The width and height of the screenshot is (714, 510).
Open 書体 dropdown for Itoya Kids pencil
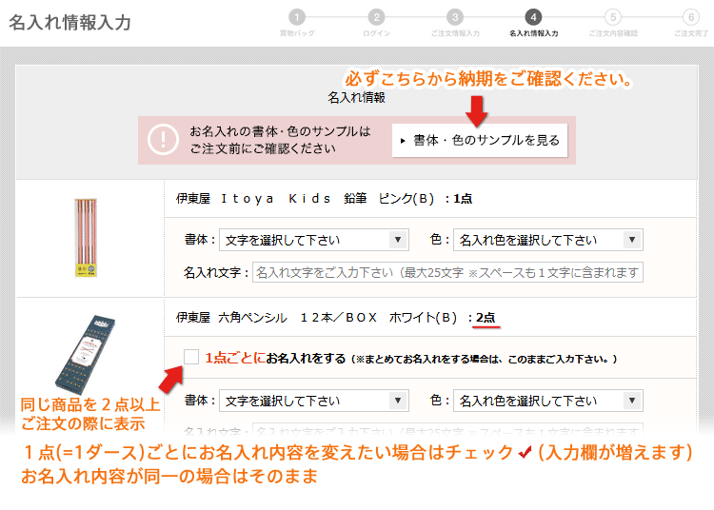coord(314,240)
